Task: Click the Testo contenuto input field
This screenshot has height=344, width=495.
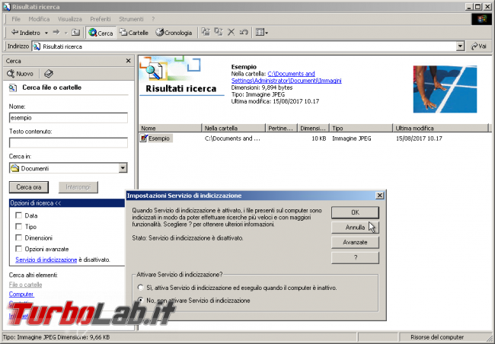Action: (69, 142)
